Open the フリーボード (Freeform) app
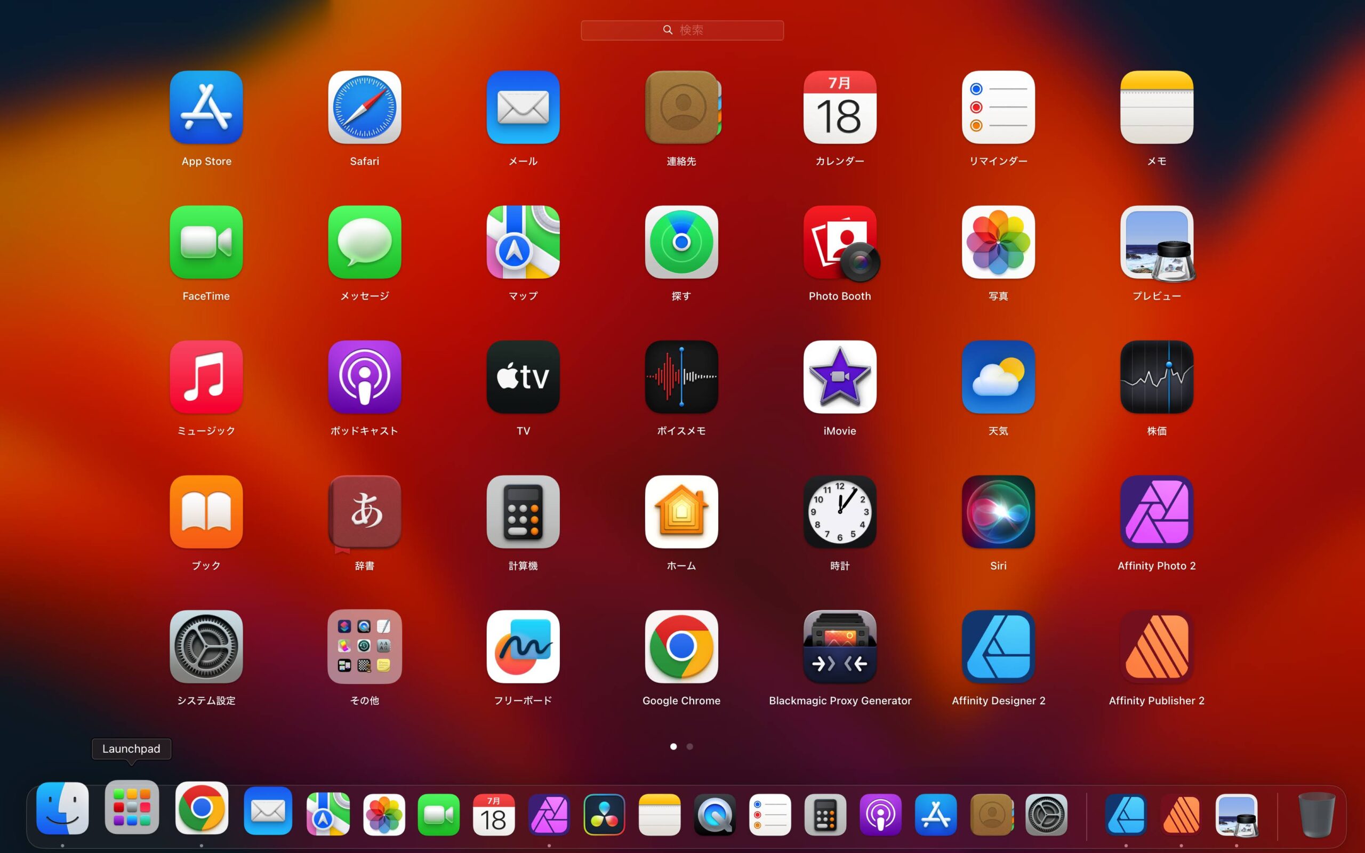Screen dimensions: 1365x853 click(x=523, y=647)
